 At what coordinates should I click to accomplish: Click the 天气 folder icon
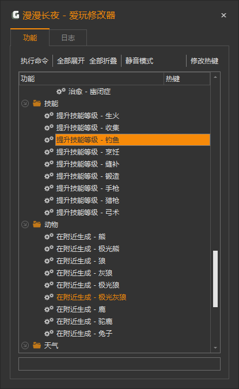pos(37,345)
